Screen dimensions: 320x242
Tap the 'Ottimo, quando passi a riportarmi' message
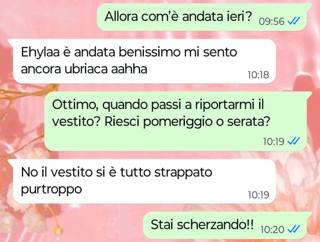[176, 121]
